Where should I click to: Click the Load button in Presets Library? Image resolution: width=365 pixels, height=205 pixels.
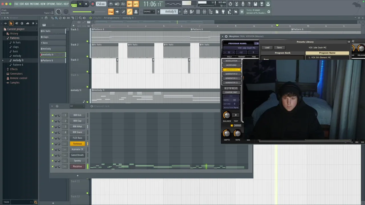267,48
